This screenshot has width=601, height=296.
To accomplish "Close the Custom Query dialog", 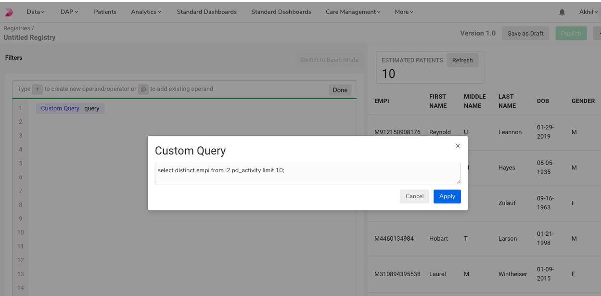I will [x=458, y=146].
